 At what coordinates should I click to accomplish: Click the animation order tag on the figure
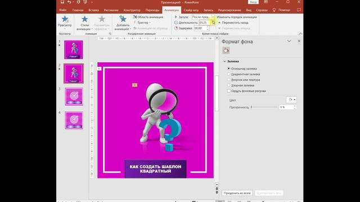click(135, 85)
